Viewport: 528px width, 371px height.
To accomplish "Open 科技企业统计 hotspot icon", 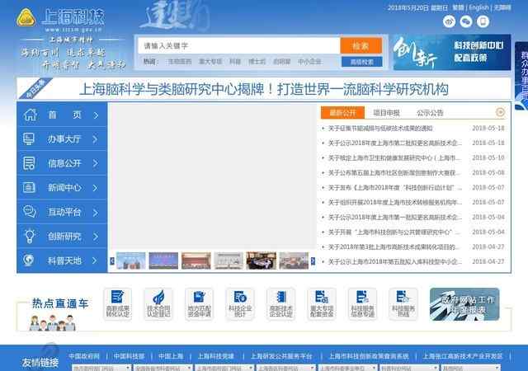I will (x=240, y=304).
